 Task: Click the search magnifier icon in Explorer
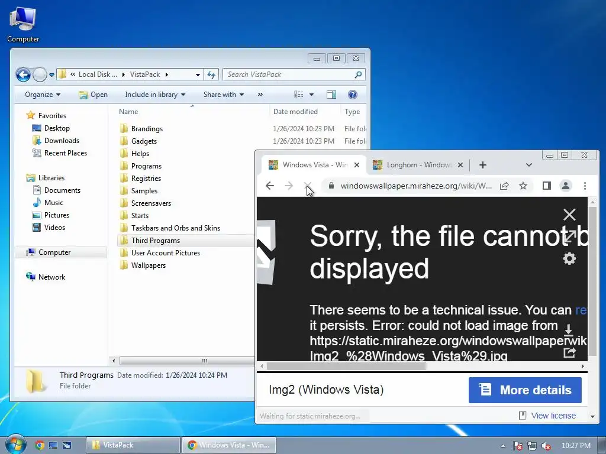coord(358,74)
